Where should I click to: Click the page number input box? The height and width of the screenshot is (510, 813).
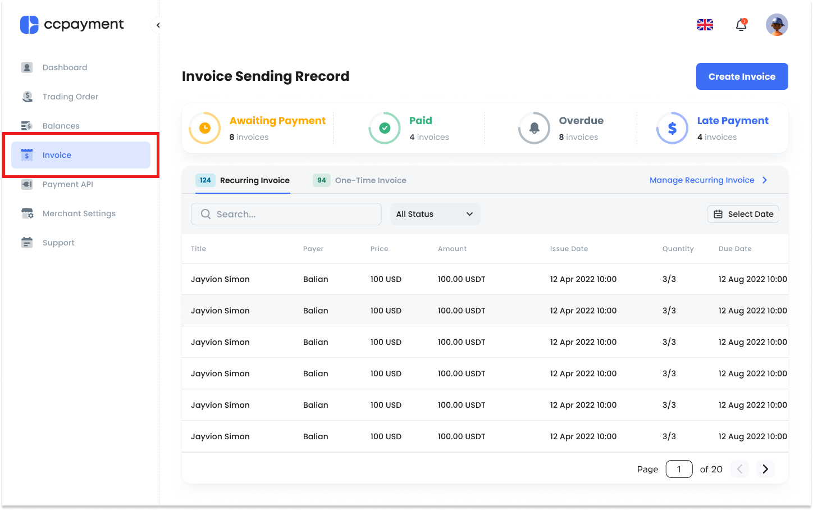point(679,469)
